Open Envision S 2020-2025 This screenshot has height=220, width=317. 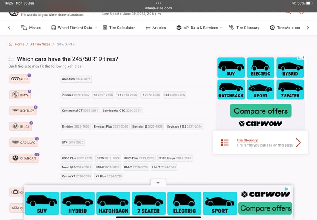[147, 126]
